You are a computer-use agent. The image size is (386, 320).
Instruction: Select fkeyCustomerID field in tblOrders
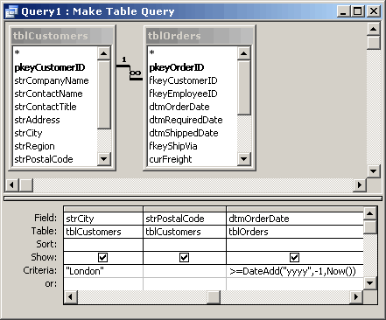183,80
